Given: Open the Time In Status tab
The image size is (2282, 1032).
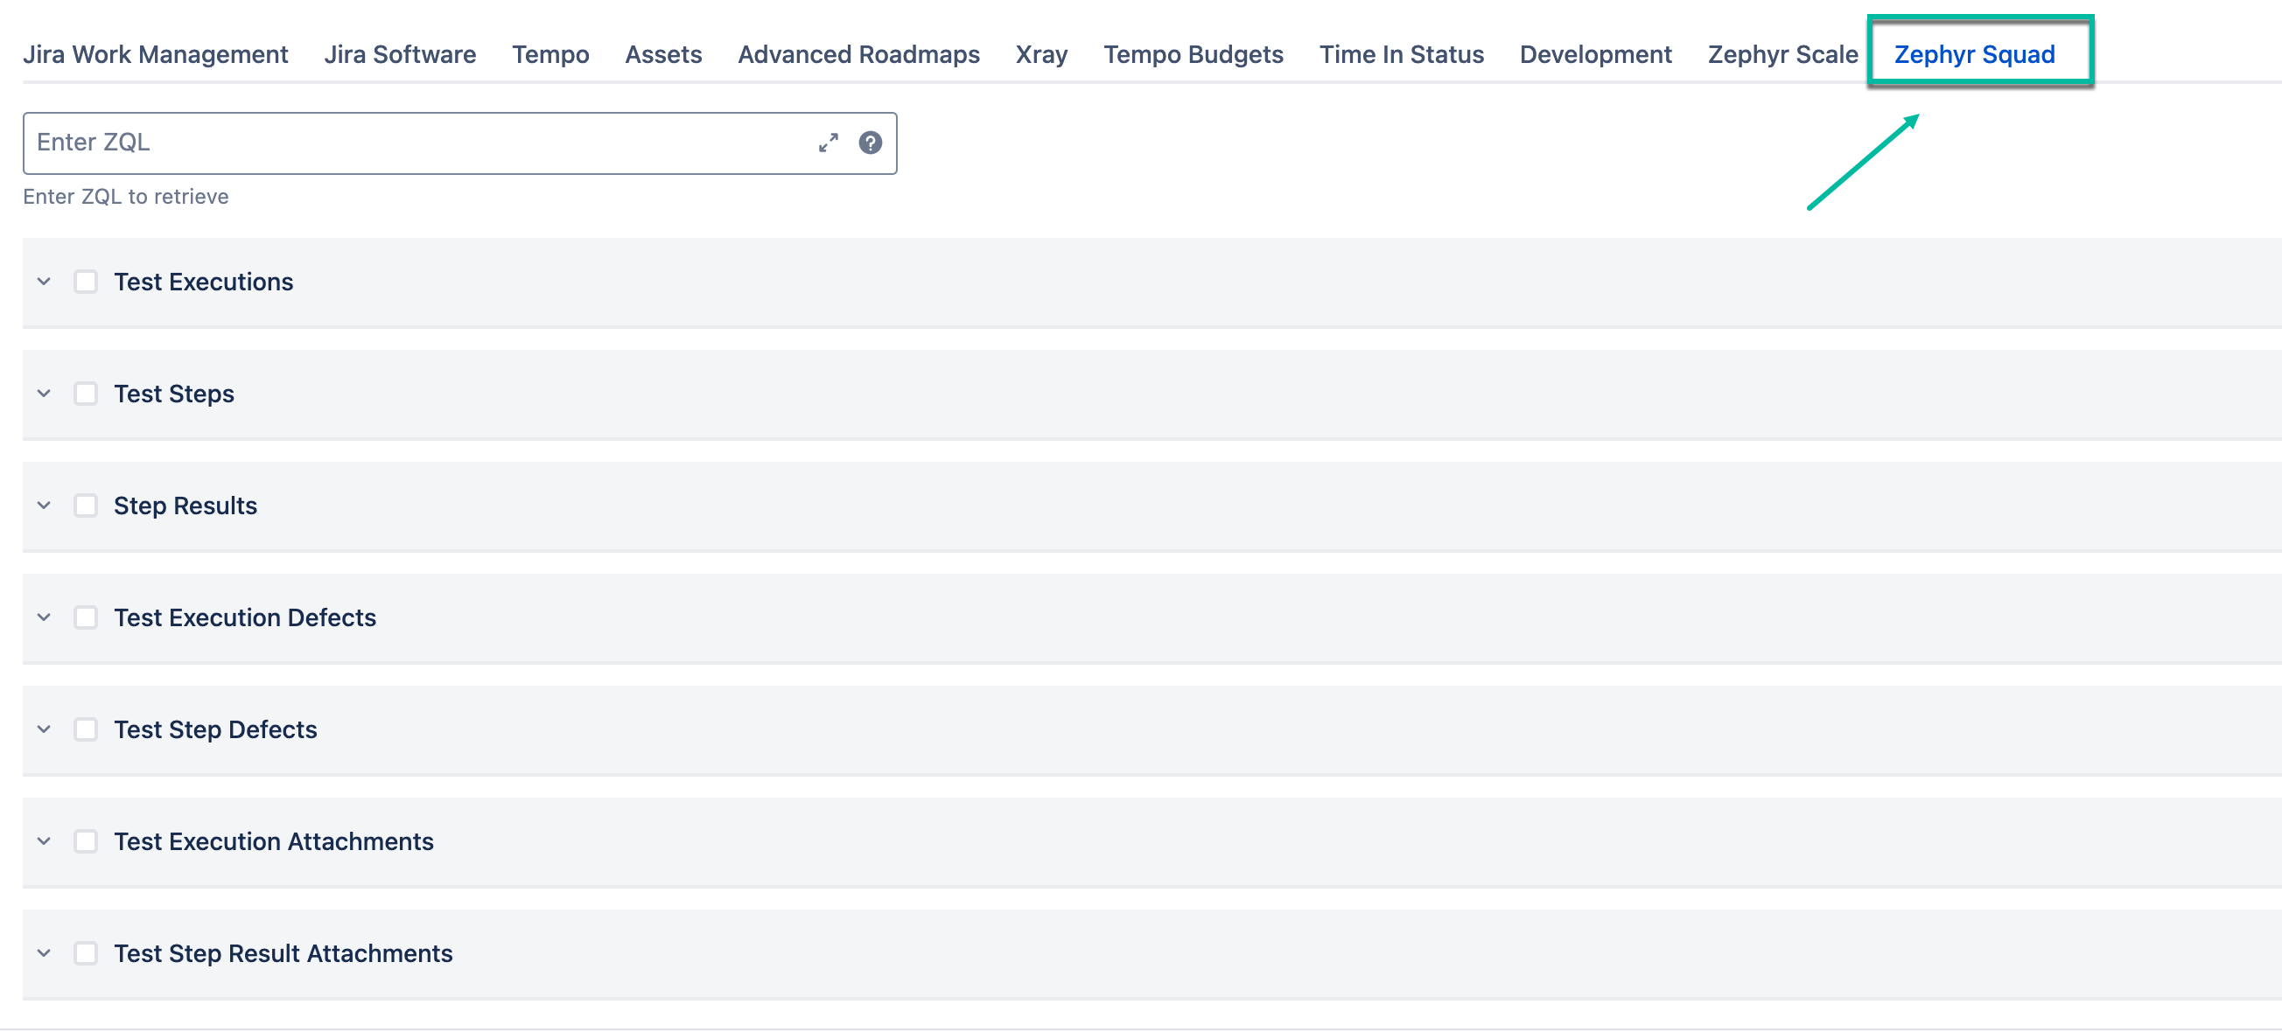Looking at the screenshot, I should [x=1402, y=53].
